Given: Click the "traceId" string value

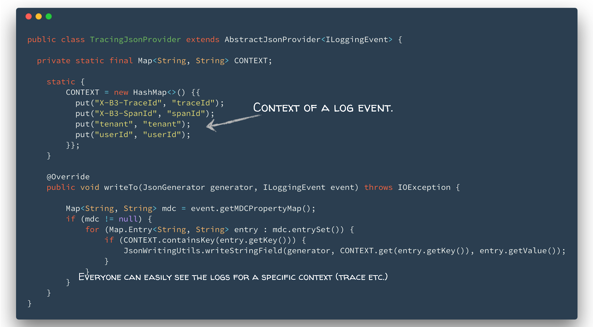Looking at the screenshot, I should coord(193,103).
